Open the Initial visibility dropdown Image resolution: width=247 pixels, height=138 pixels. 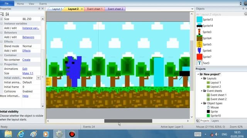coord(39,78)
